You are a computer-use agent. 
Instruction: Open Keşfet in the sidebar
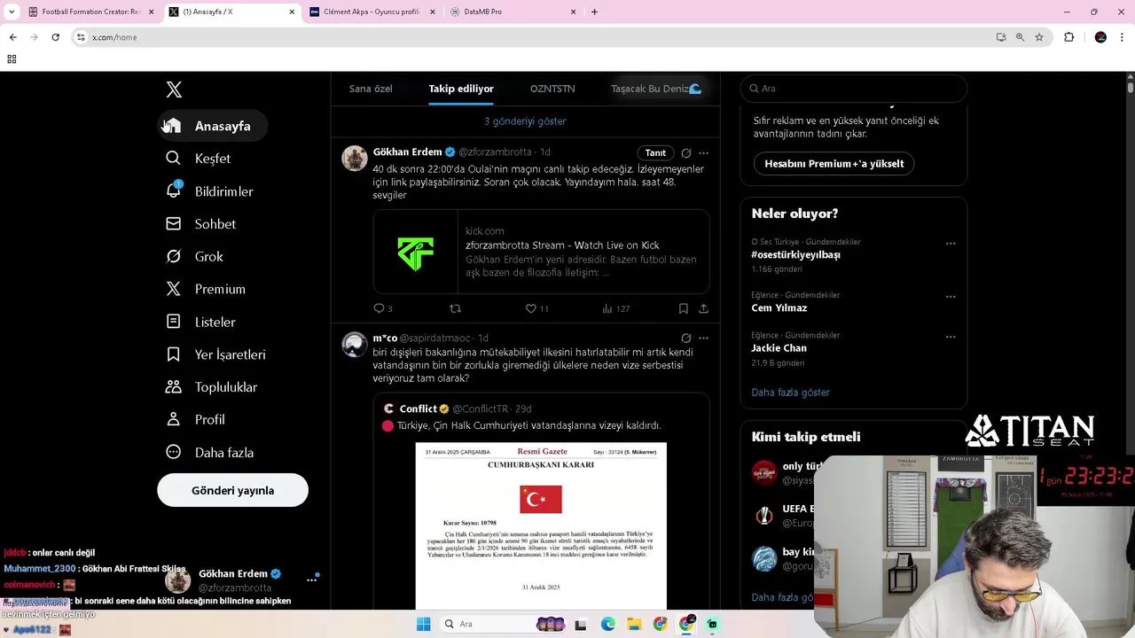[199, 159]
